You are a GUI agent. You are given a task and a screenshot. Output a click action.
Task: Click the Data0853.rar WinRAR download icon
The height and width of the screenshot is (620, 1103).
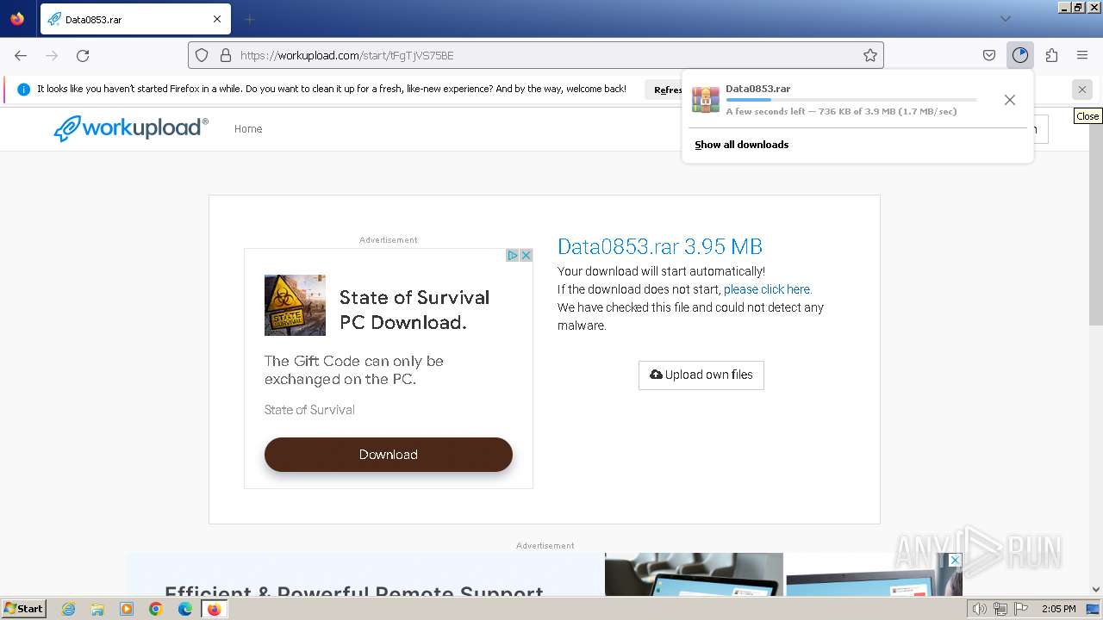tap(706, 100)
